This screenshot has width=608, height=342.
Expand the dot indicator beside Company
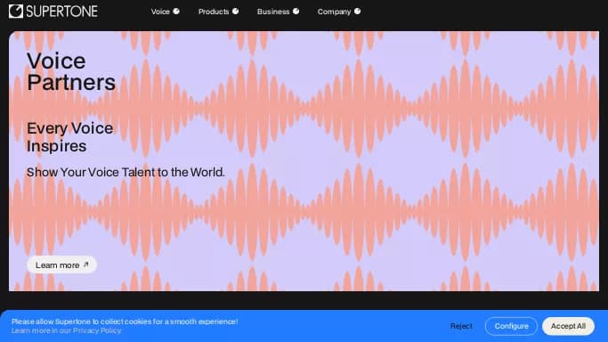pos(358,12)
